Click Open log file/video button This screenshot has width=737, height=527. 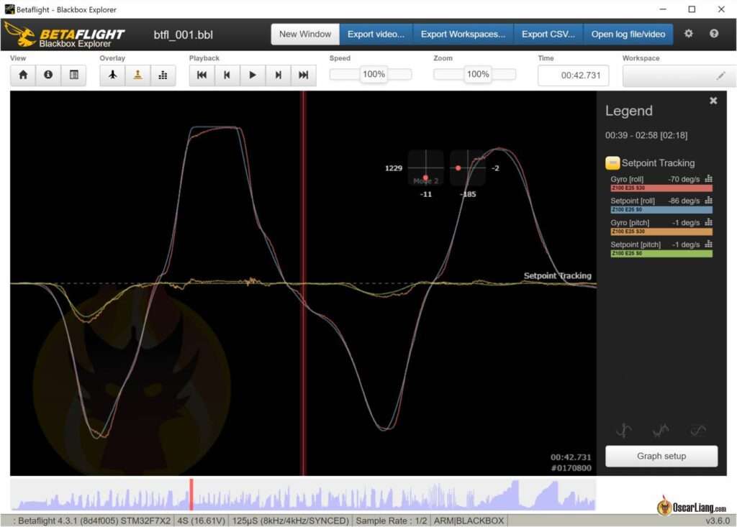(x=628, y=35)
